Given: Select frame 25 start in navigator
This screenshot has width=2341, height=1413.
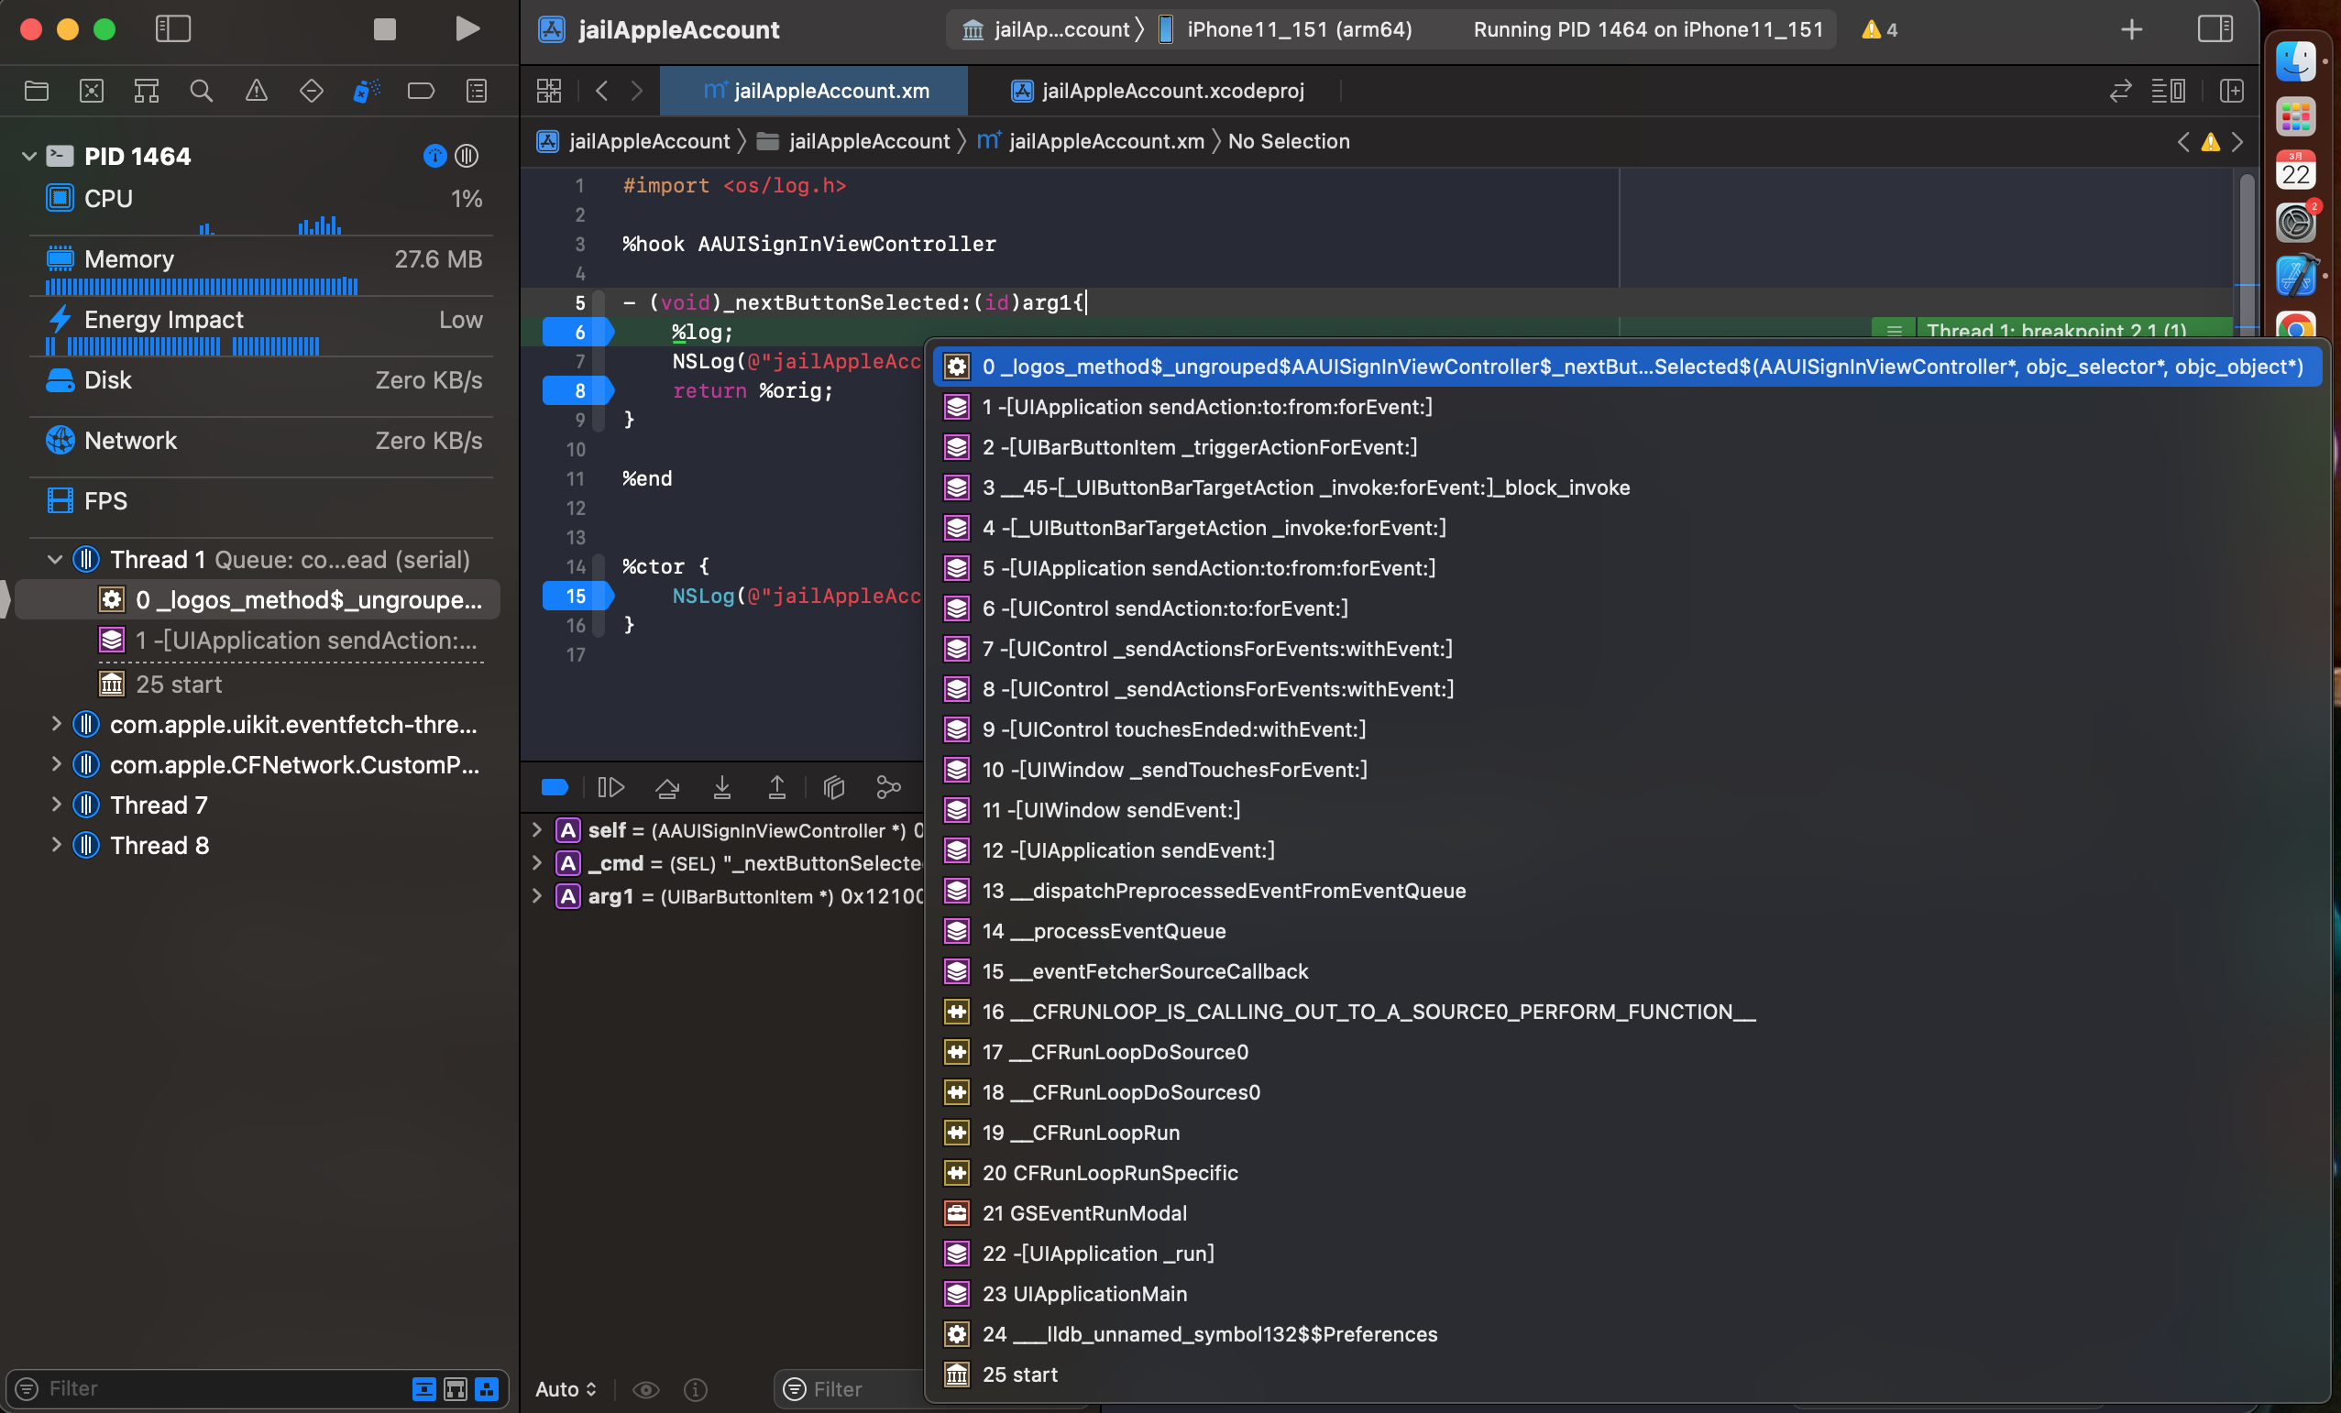Looking at the screenshot, I should pyautogui.click(x=258, y=685).
